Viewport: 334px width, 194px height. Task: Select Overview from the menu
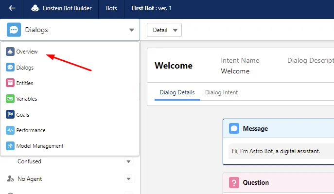click(x=27, y=52)
